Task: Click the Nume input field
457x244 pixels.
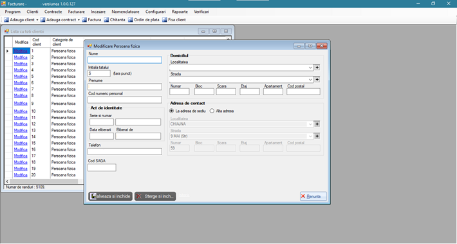Action: 125,60
